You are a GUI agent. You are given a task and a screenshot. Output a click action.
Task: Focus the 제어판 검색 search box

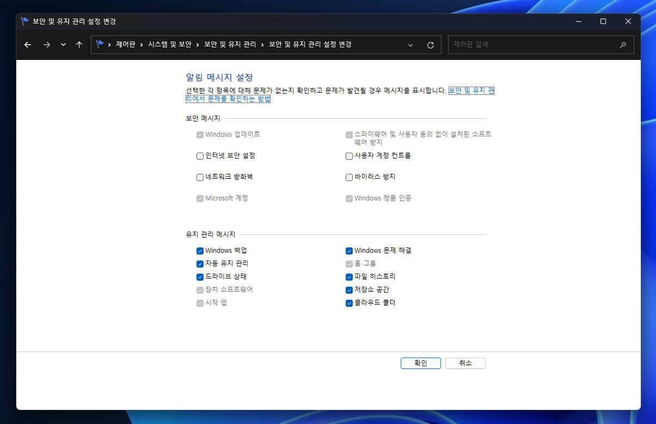click(541, 45)
